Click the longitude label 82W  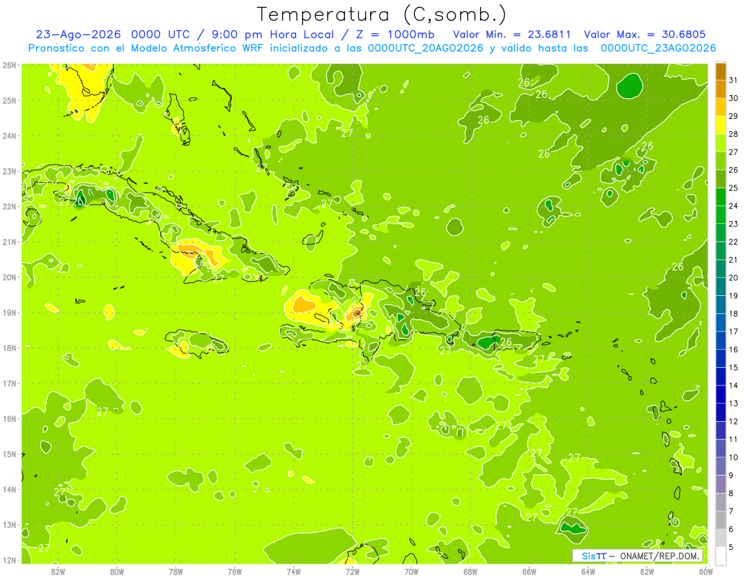58,571
